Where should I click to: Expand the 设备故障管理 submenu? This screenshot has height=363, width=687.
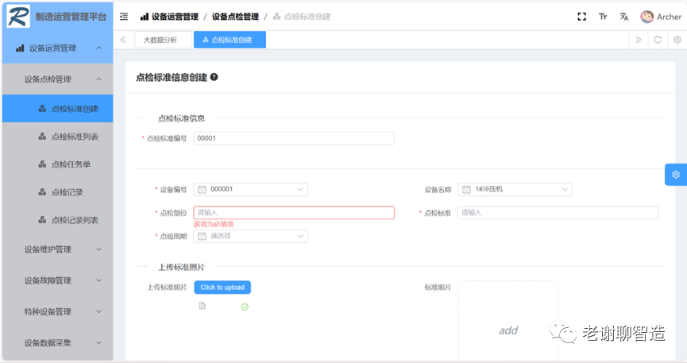(57, 280)
